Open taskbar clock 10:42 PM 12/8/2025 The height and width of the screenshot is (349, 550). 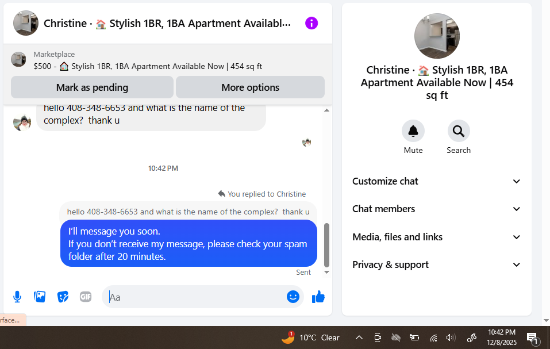(502, 337)
